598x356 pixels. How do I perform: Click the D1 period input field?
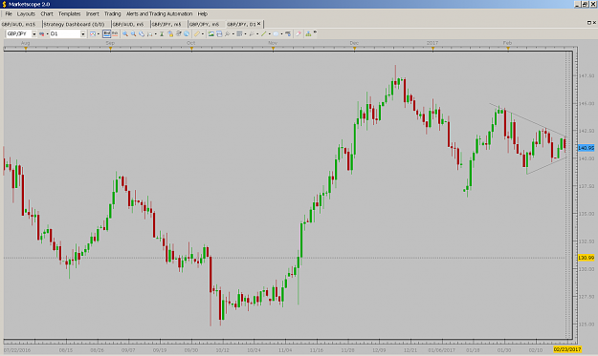pyautogui.click(x=65, y=33)
